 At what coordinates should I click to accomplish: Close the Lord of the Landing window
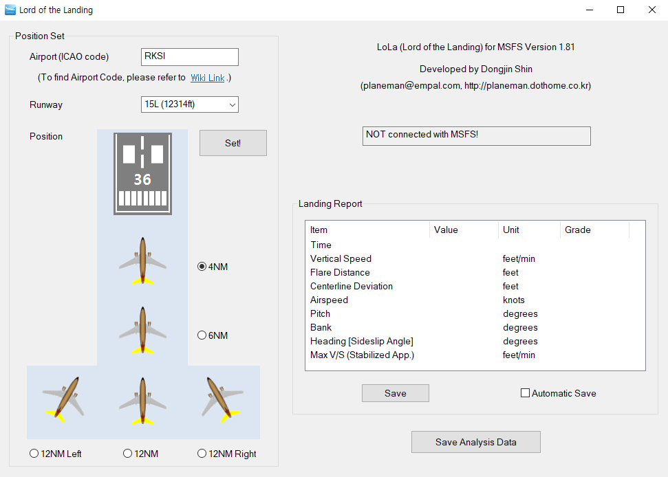[652, 10]
